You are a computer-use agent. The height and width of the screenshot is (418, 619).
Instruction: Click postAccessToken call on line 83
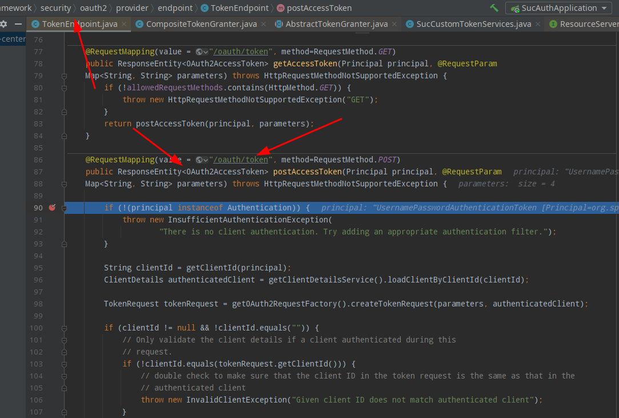click(170, 124)
